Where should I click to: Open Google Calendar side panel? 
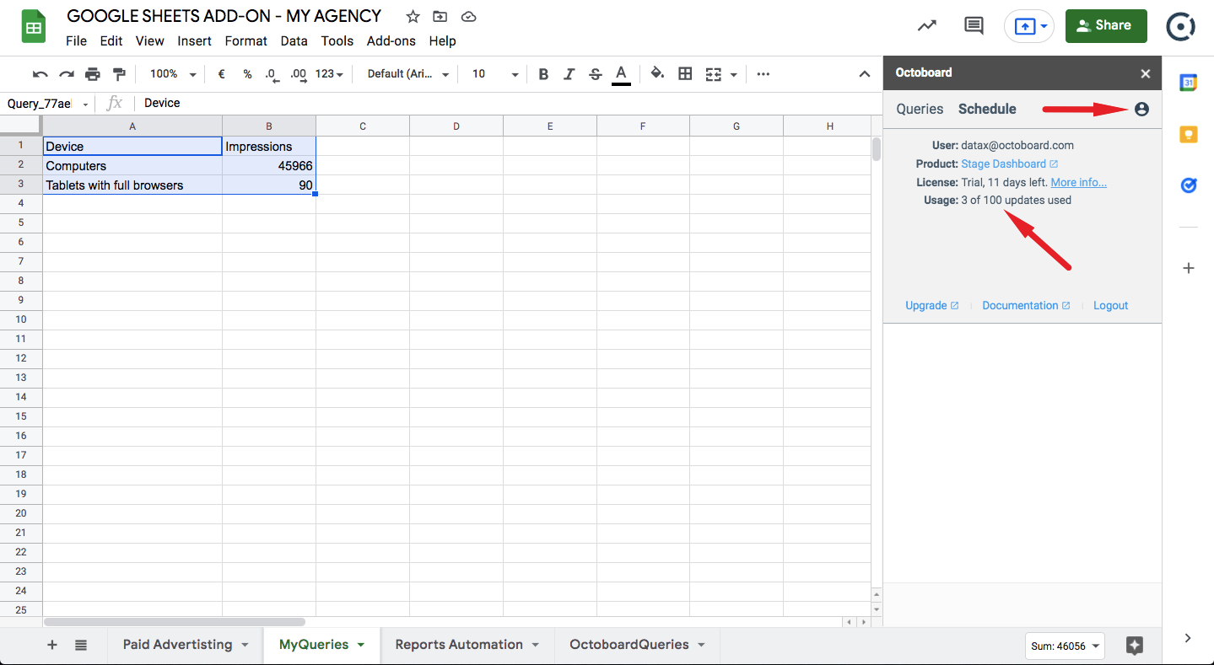(1188, 82)
